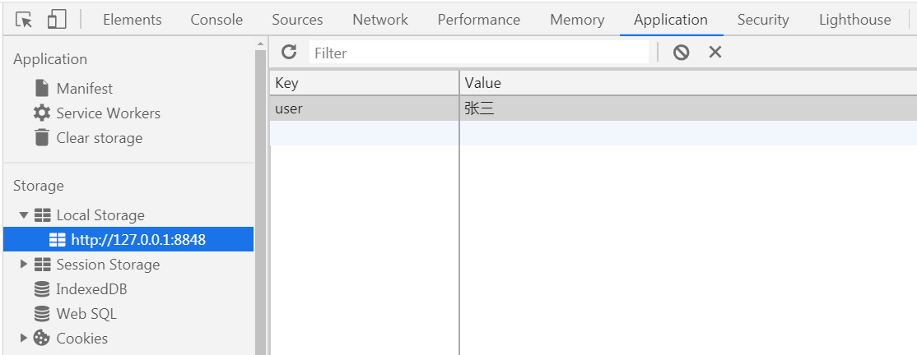Expand the Cookies tree node
The height and width of the screenshot is (355, 917).
pyautogui.click(x=24, y=339)
